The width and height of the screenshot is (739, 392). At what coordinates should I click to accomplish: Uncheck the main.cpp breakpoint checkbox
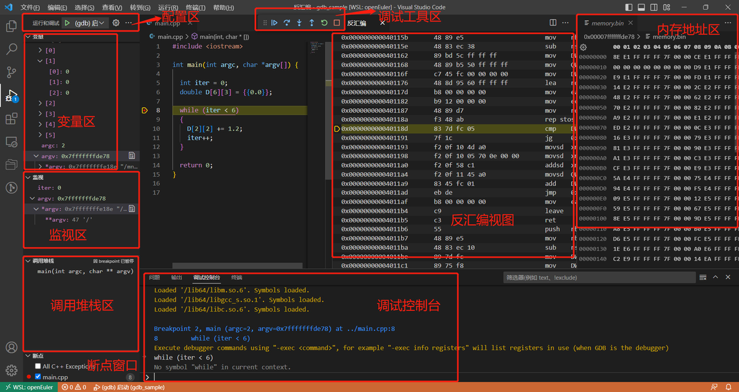[x=38, y=377]
